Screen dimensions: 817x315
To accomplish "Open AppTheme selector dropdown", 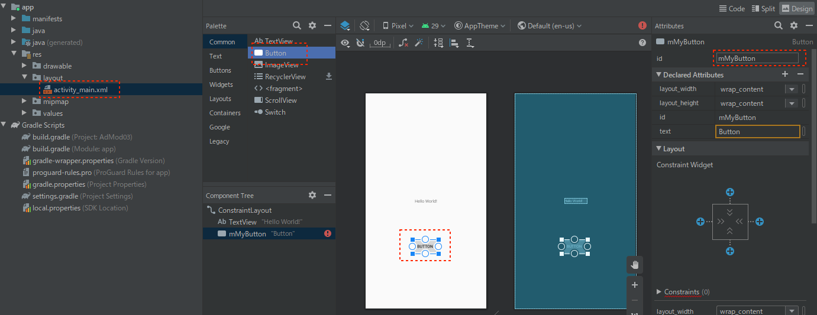I will click(x=480, y=25).
